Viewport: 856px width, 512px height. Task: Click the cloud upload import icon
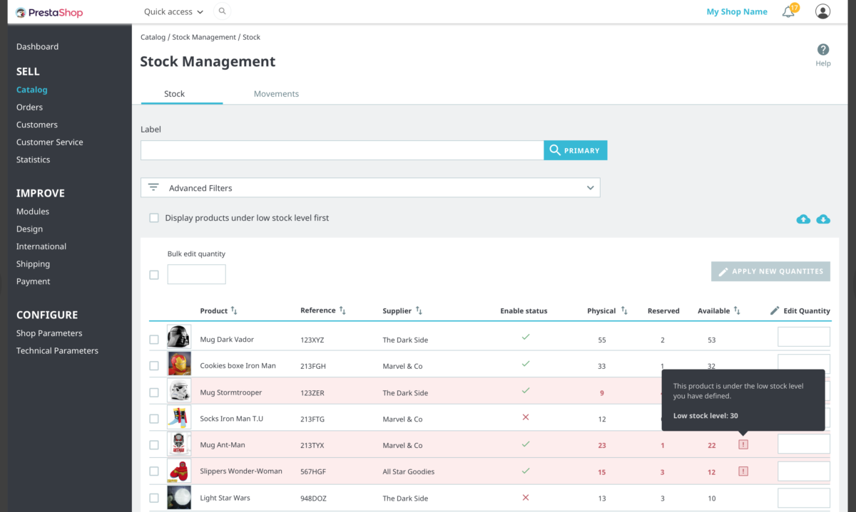click(803, 219)
